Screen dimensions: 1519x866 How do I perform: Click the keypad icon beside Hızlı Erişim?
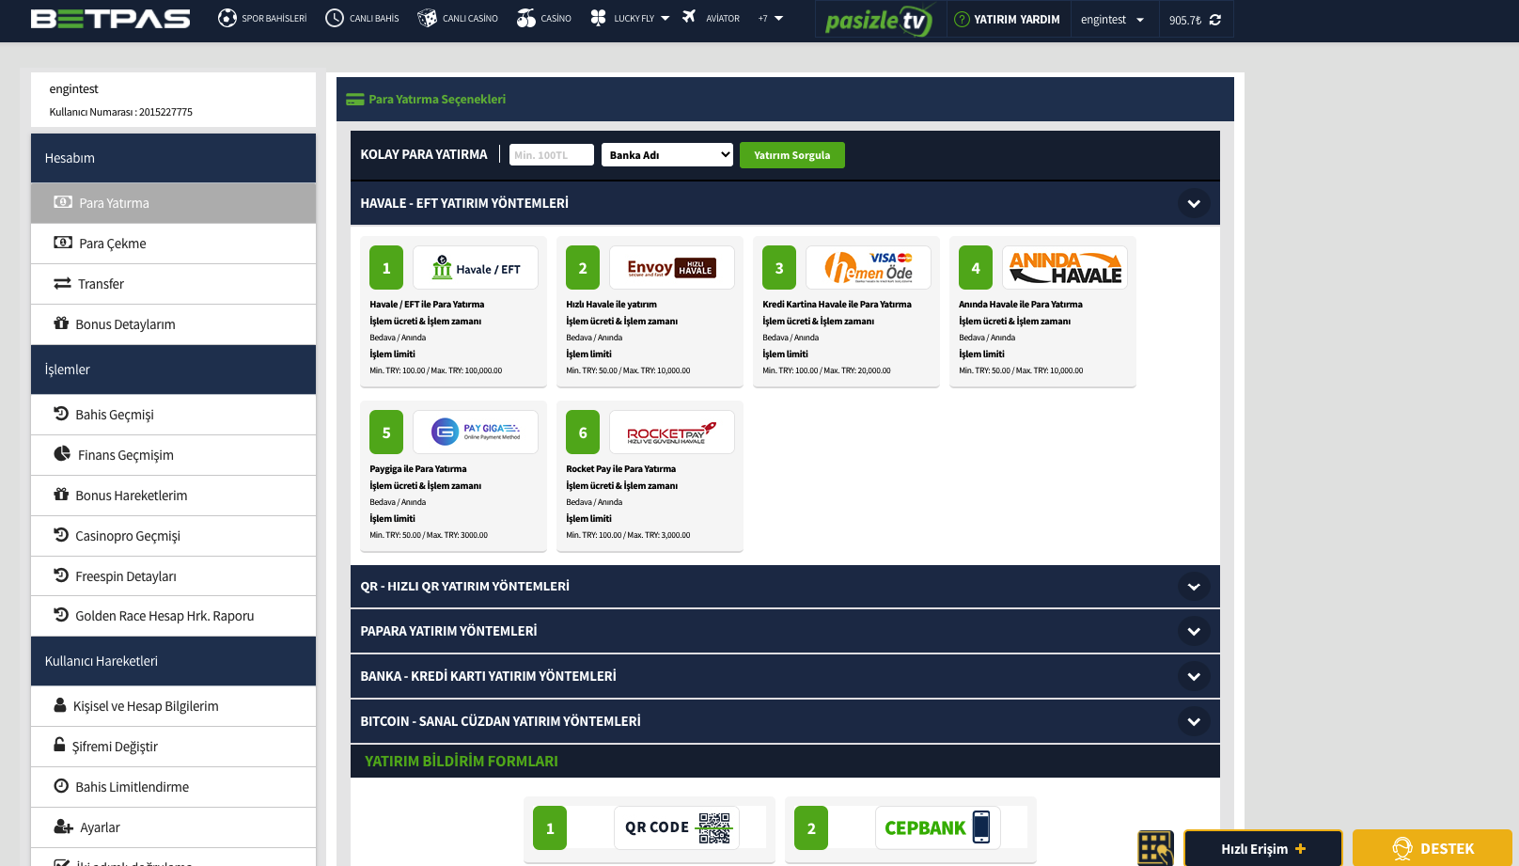1156,848
